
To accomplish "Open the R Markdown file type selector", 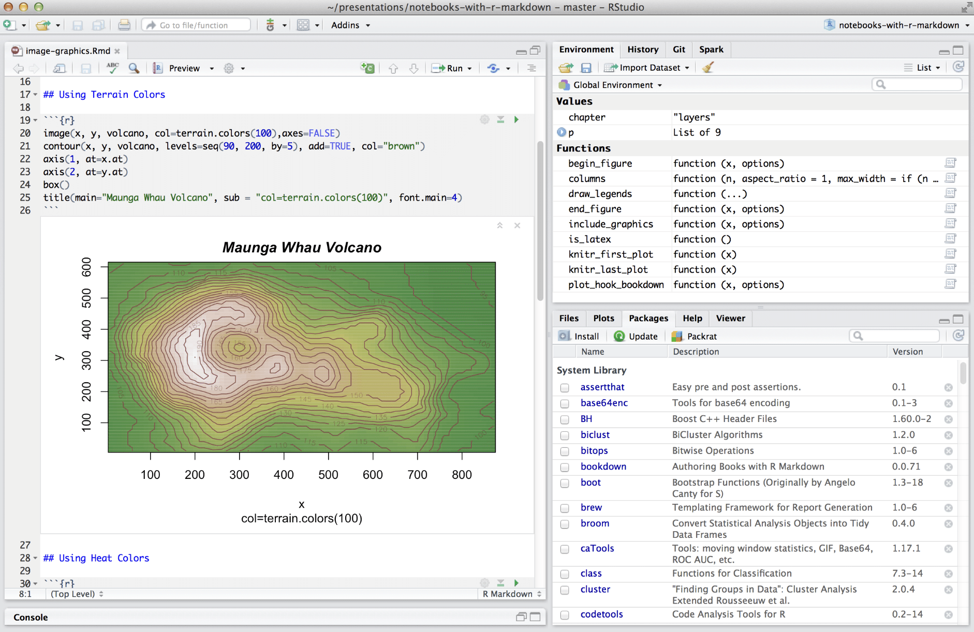I will tap(512, 594).
